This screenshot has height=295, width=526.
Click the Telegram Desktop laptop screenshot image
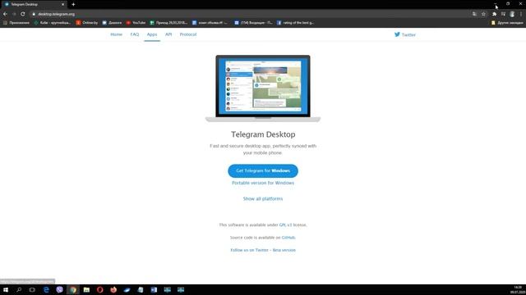pyautogui.click(x=263, y=88)
